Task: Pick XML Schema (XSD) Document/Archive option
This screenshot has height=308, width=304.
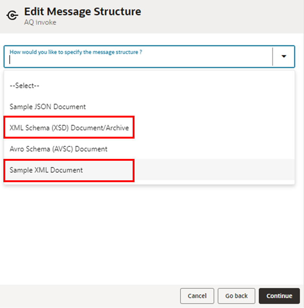Action: pos(69,128)
